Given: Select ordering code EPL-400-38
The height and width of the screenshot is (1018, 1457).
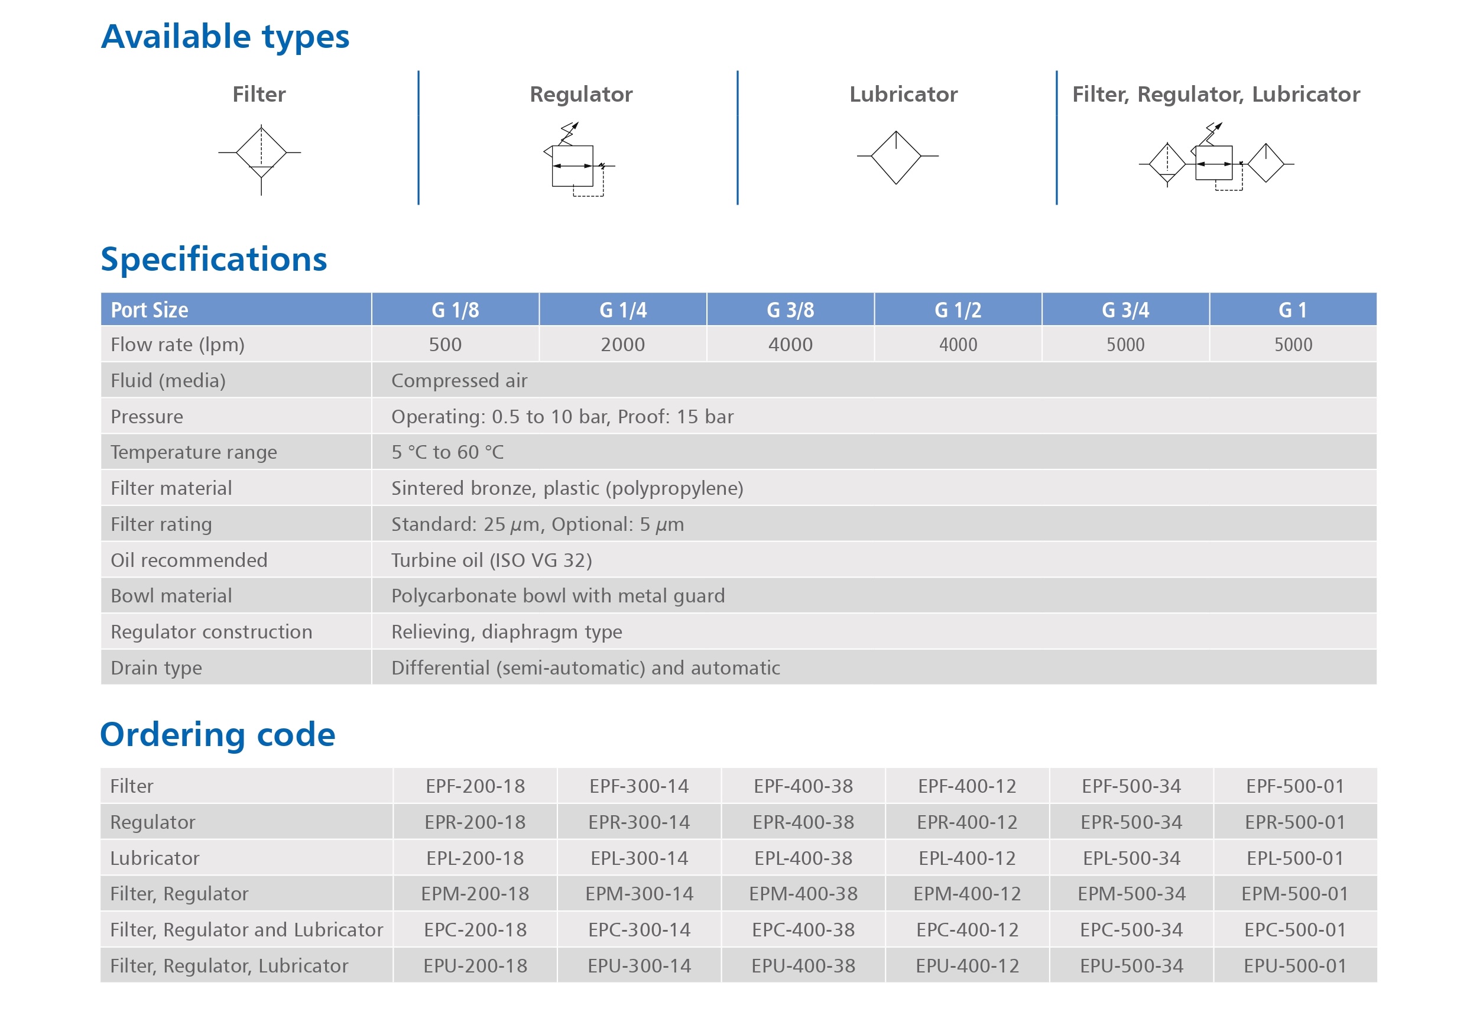Looking at the screenshot, I should [x=803, y=858].
